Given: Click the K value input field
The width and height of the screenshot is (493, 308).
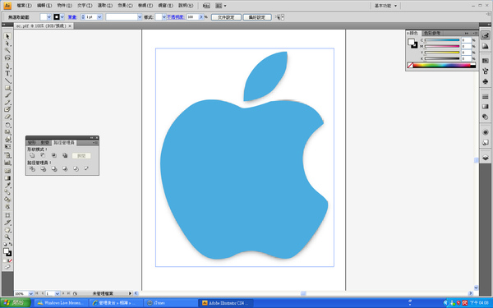Looking at the screenshot, I should (466, 58).
